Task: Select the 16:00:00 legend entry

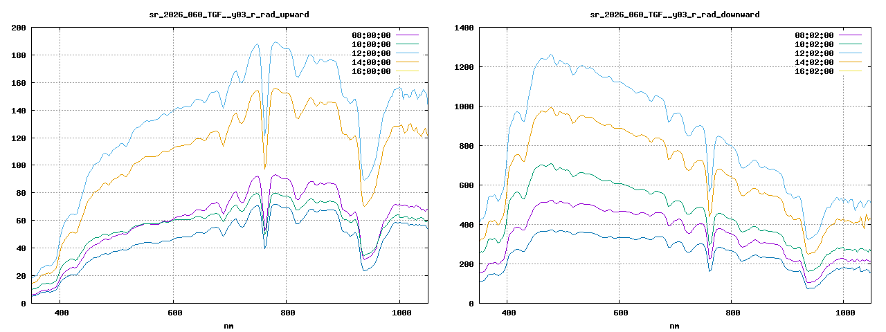Action: tap(371, 71)
